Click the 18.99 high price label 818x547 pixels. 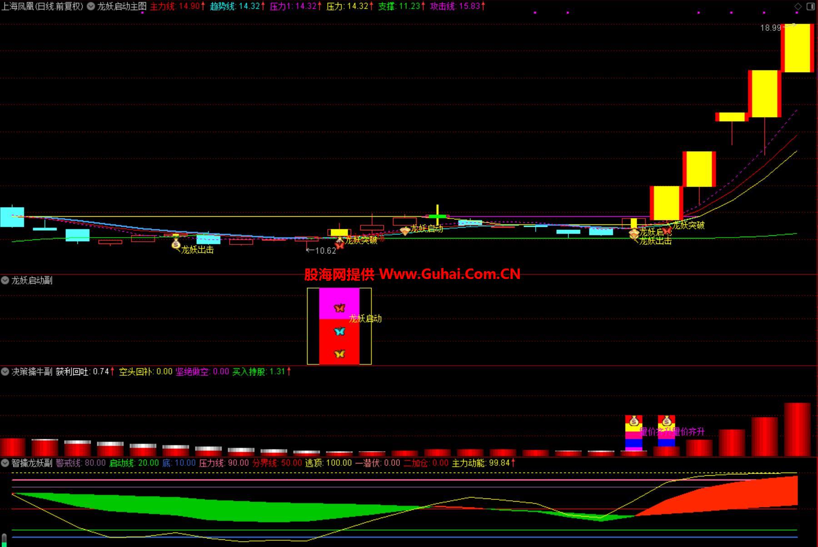[771, 28]
